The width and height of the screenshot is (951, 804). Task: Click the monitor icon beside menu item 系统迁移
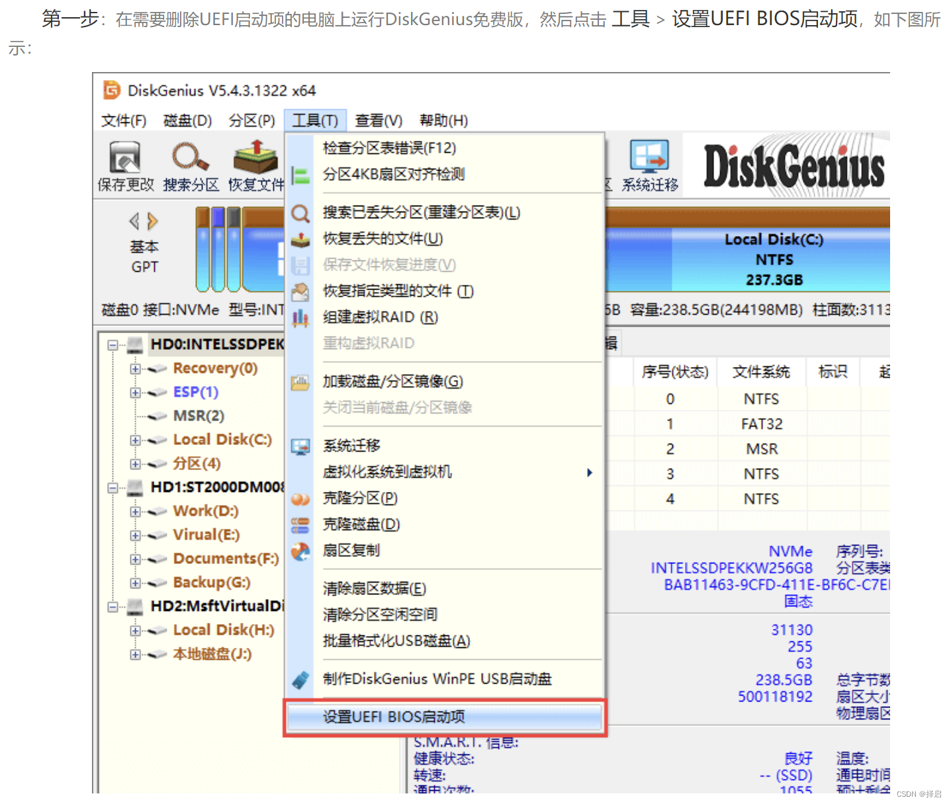[x=300, y=447]
